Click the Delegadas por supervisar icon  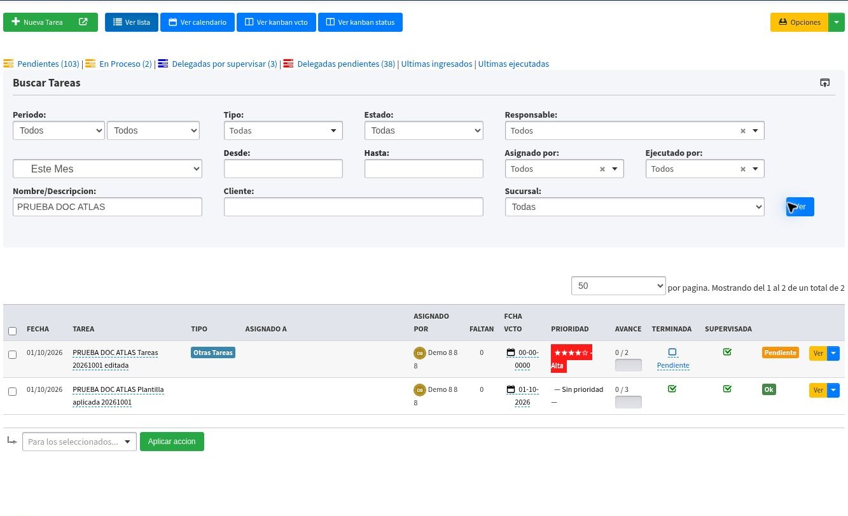tap(163, 64)
